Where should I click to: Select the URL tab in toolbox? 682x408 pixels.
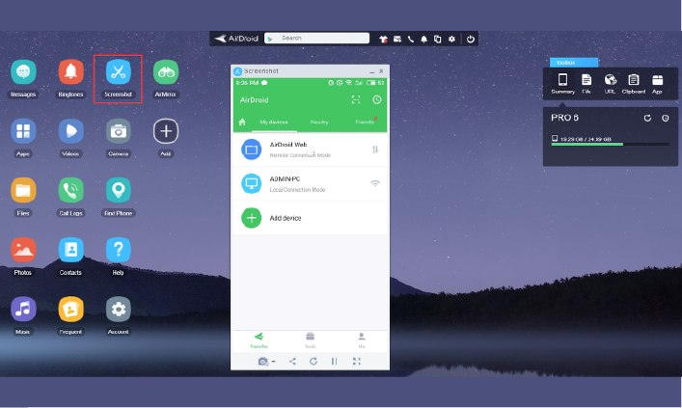610,83
